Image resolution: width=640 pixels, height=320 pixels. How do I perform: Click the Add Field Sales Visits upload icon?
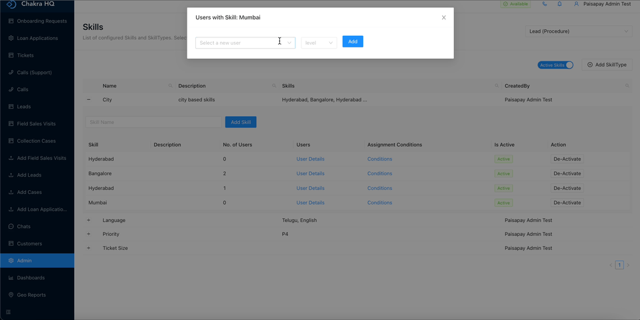[x=11, y=158]
